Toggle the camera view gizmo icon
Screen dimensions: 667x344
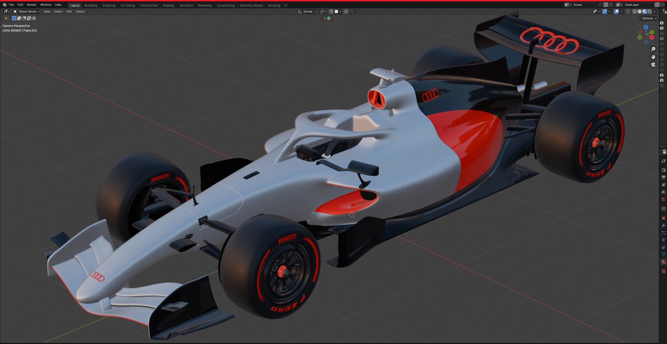pyautogui.click(x=653, y=65)
